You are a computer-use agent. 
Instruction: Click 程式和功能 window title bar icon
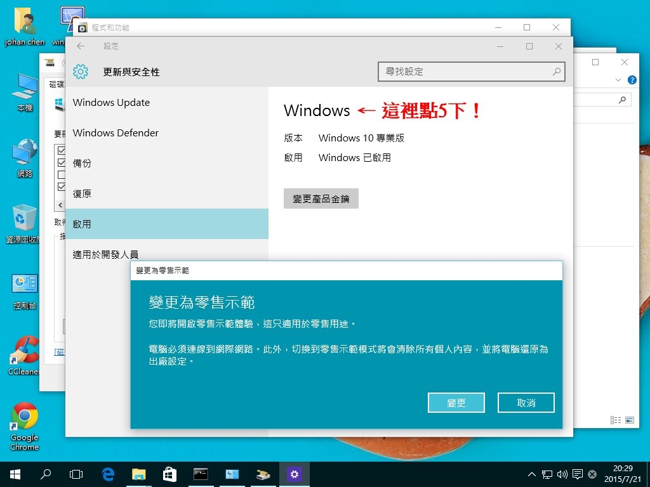pos(83,28)
